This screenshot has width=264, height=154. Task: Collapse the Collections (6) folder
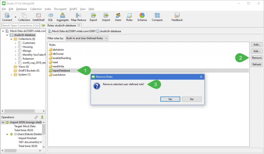pos(11,39)
